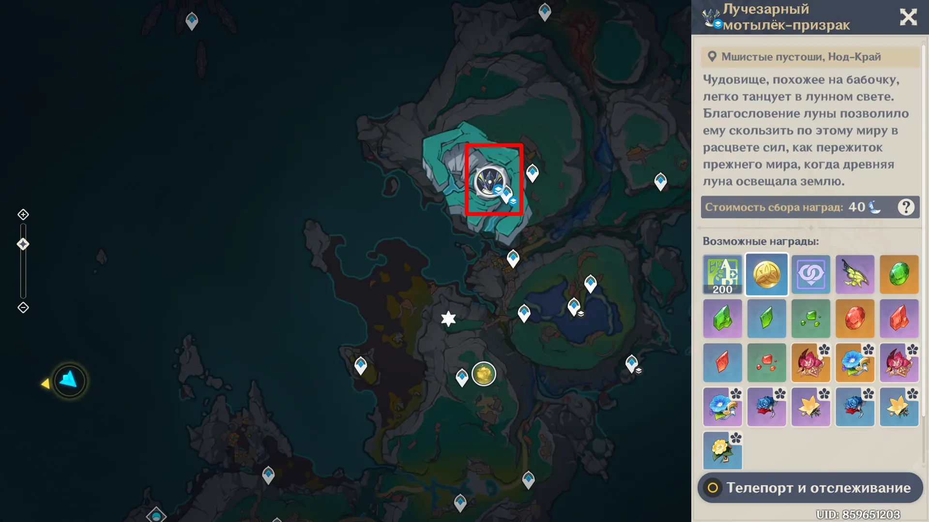The width and height of the screenshot is (929, 522).
Task: Close the boss info panel
Action: [908, 17]
